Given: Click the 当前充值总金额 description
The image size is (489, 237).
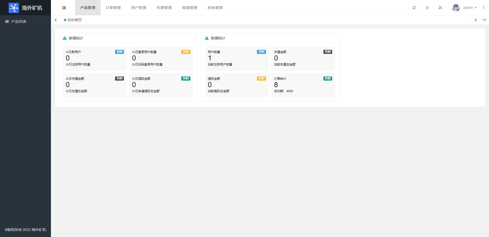Looking at the screenshot, I should pos(285,65).
